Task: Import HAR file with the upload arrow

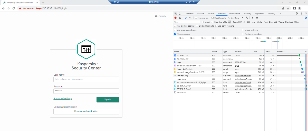Action: point(253,18)
